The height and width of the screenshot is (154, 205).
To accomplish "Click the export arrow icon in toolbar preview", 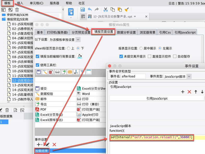I will point(64,72).
